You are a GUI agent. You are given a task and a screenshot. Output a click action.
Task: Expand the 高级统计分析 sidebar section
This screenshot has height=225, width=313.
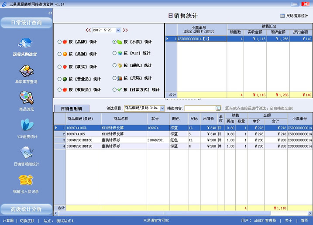pyautogui.click(x=26, y=209)
